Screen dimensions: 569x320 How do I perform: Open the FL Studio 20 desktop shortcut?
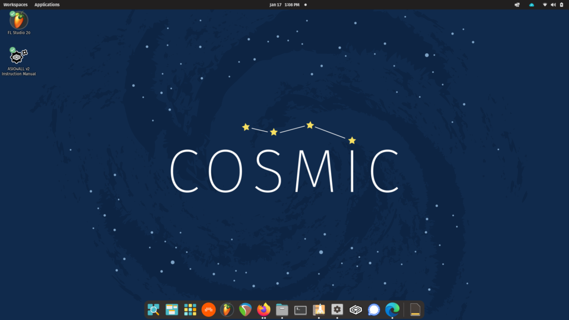click(x=19, y=21)
